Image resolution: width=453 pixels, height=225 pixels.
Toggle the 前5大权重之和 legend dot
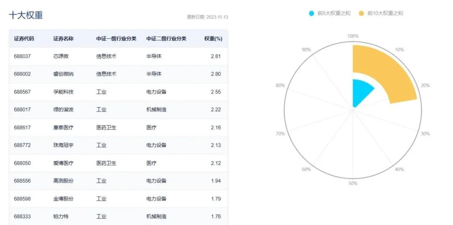click(312, 13)
